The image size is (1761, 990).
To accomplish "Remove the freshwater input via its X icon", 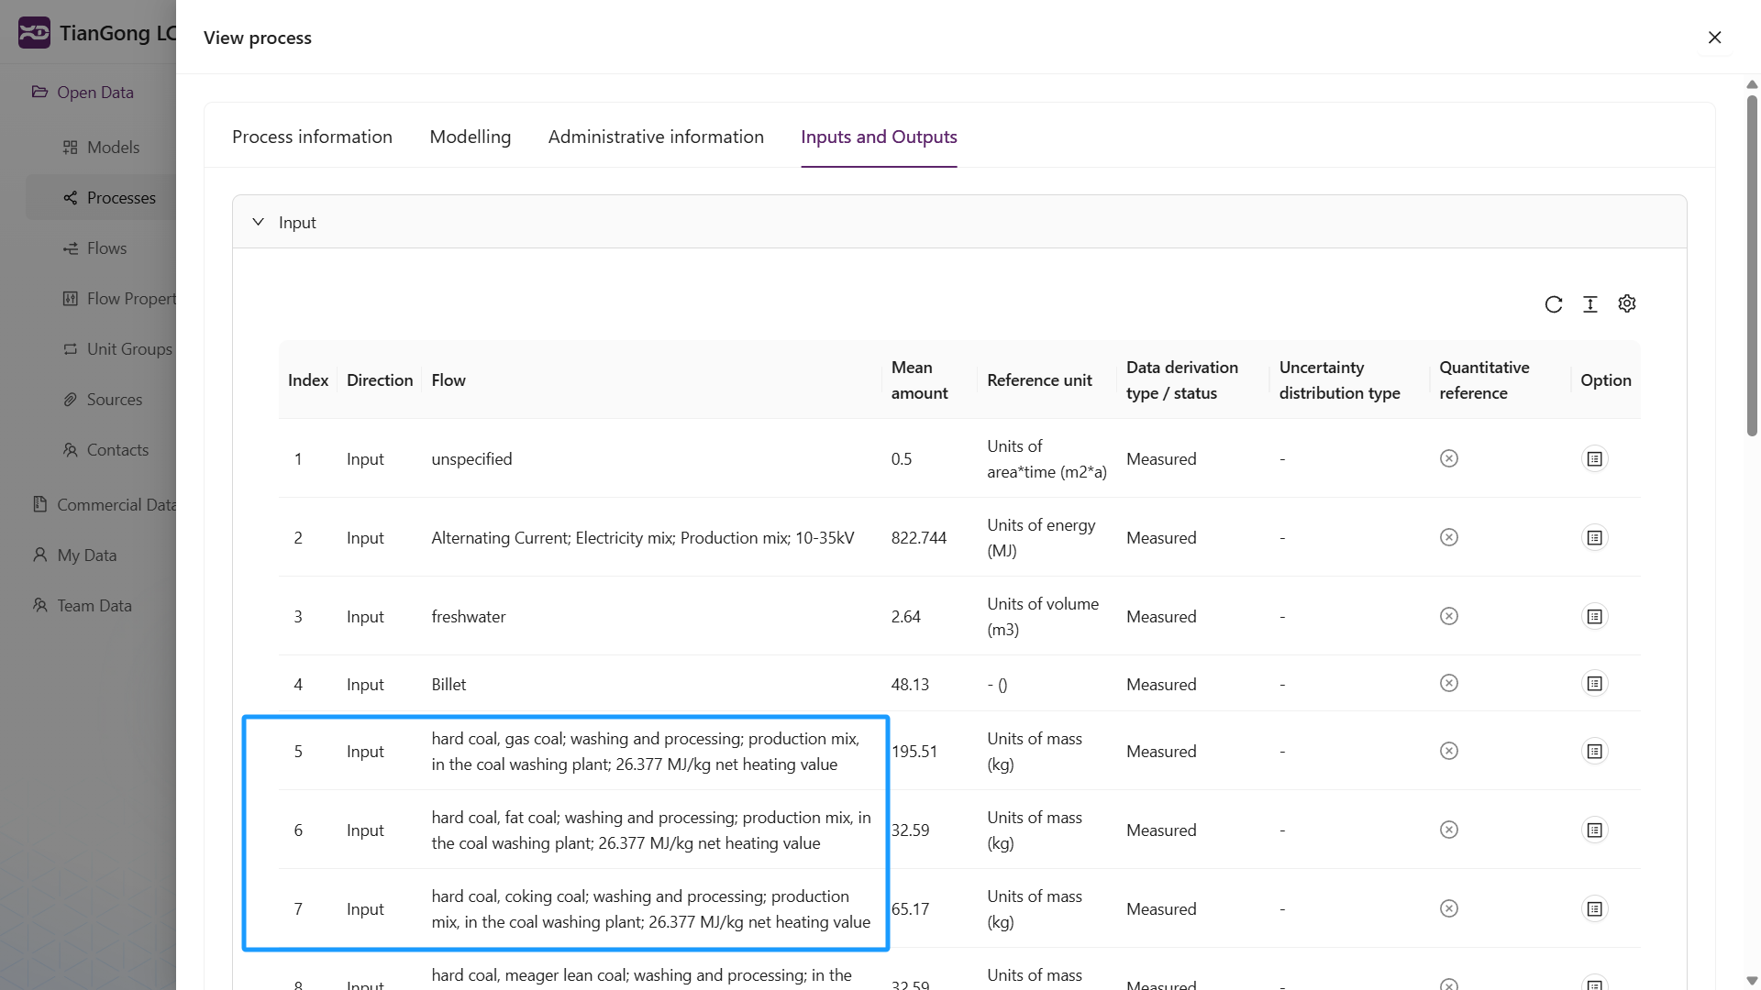I will (x=1448, y=616).
